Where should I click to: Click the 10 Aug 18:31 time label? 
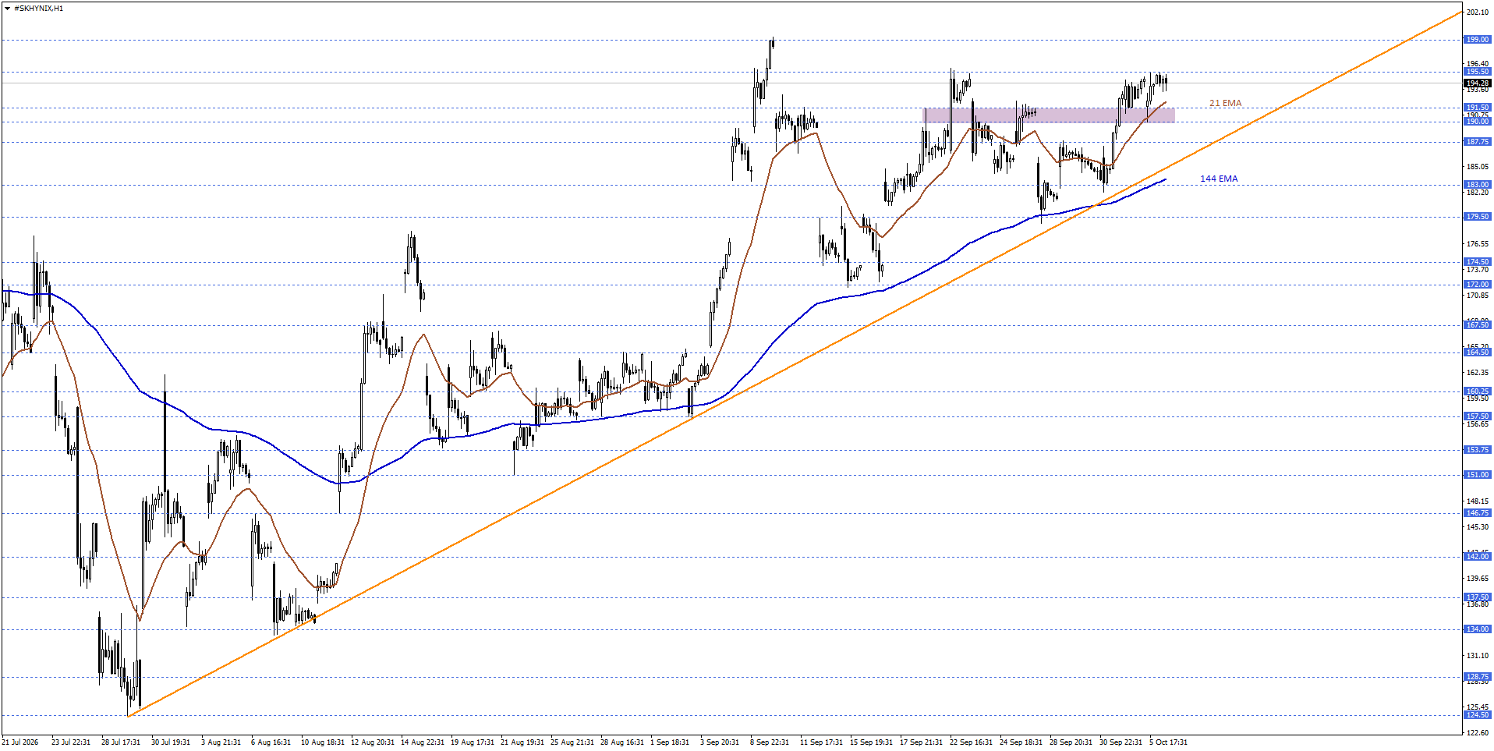coord(322,742)
